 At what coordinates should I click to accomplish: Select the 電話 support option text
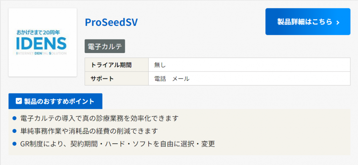160,78
